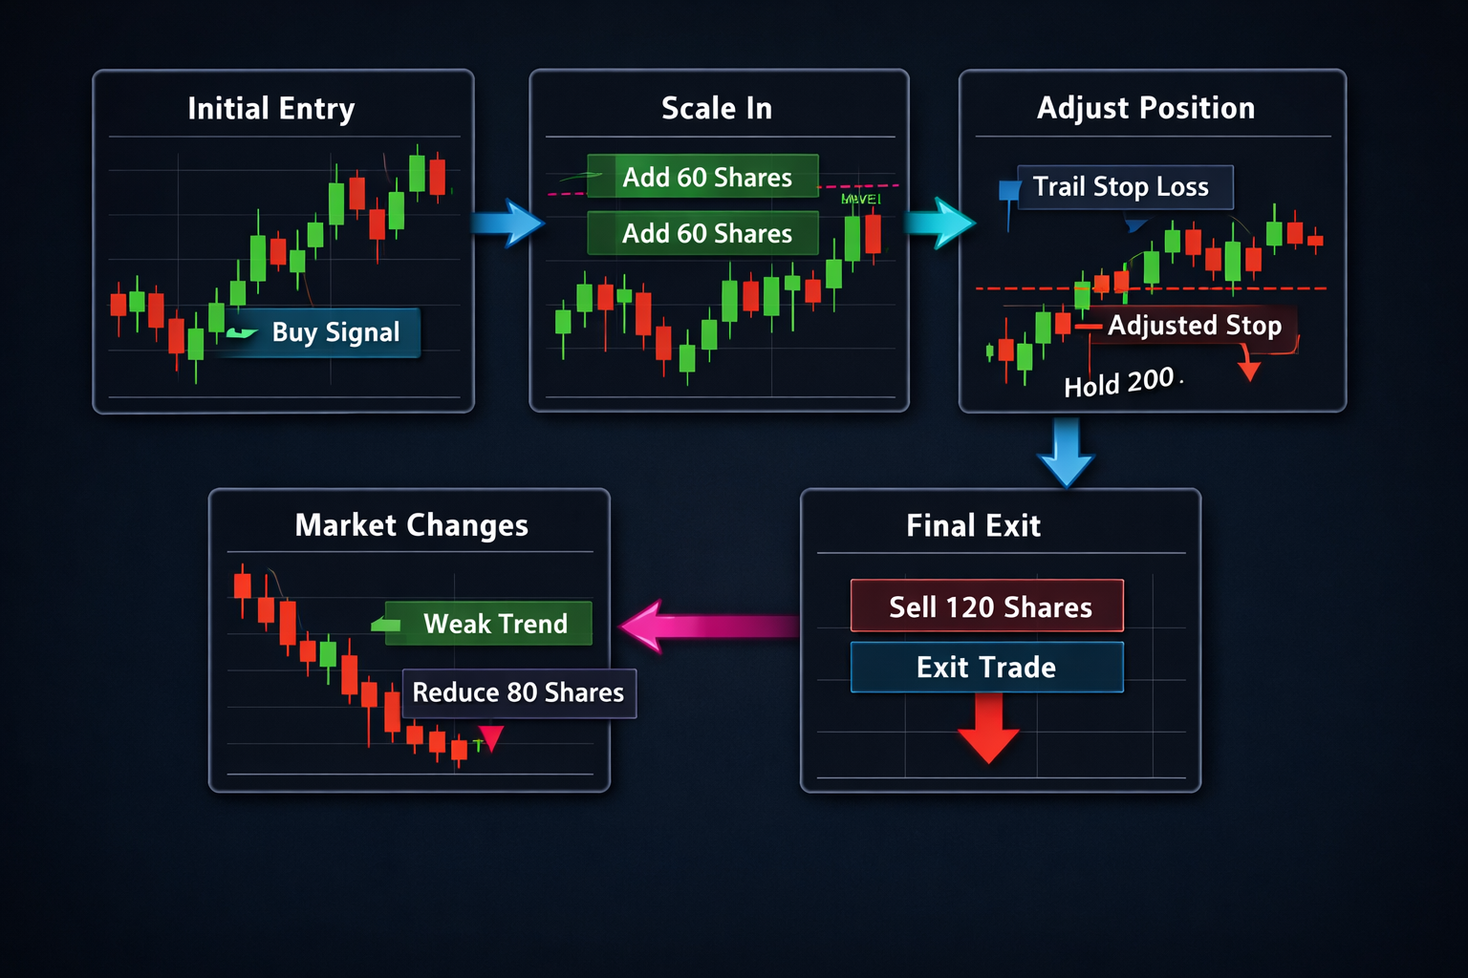Click the Sell 120 Shares button
The width and height of the screenshot is (1468, 978).
pyautogui.click(x=987, y=606)
